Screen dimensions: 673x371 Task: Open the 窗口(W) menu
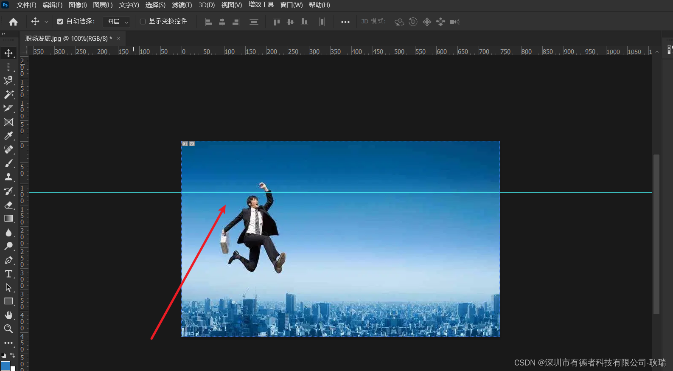(x=292, y=5)
